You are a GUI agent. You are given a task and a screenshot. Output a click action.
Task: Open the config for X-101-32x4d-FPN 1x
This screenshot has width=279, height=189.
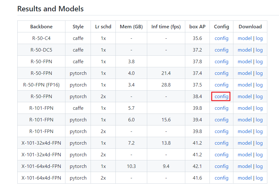(x=221, y=143)
